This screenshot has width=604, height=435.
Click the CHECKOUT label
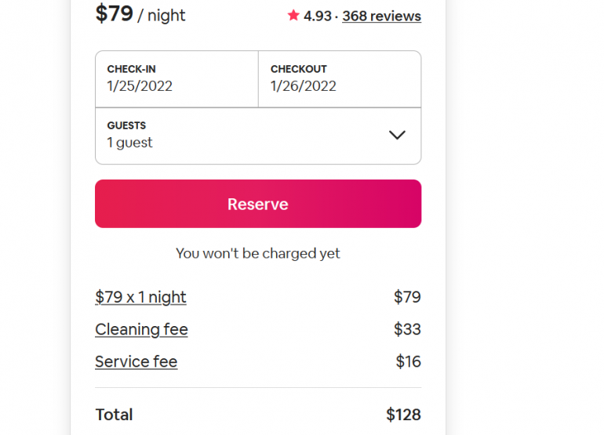pos(299,69)
